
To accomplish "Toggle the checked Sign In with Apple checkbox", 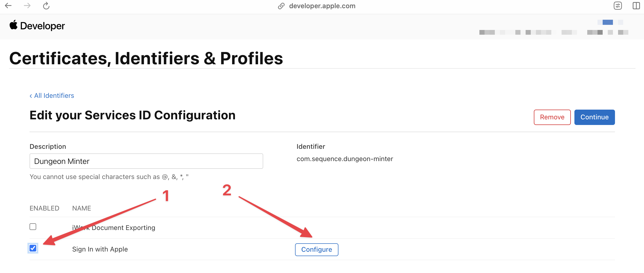I will point(33,248).
